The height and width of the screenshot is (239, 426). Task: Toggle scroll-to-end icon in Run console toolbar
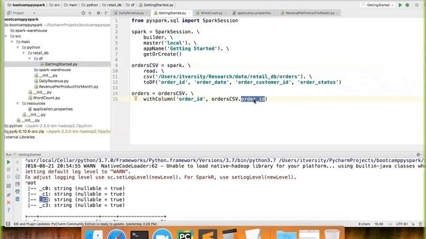18,184
